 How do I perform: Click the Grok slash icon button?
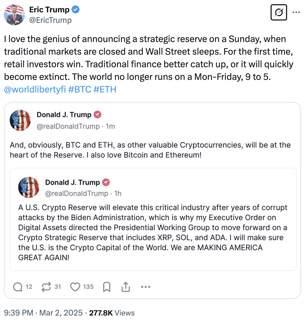click(x=278, y=12)
